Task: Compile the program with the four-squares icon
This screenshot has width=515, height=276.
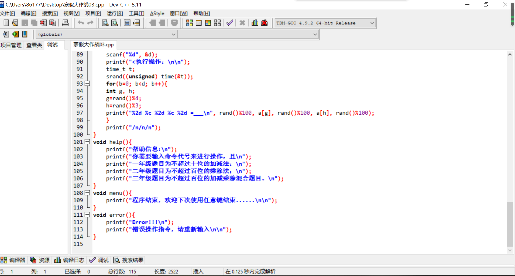Action: 189,23
